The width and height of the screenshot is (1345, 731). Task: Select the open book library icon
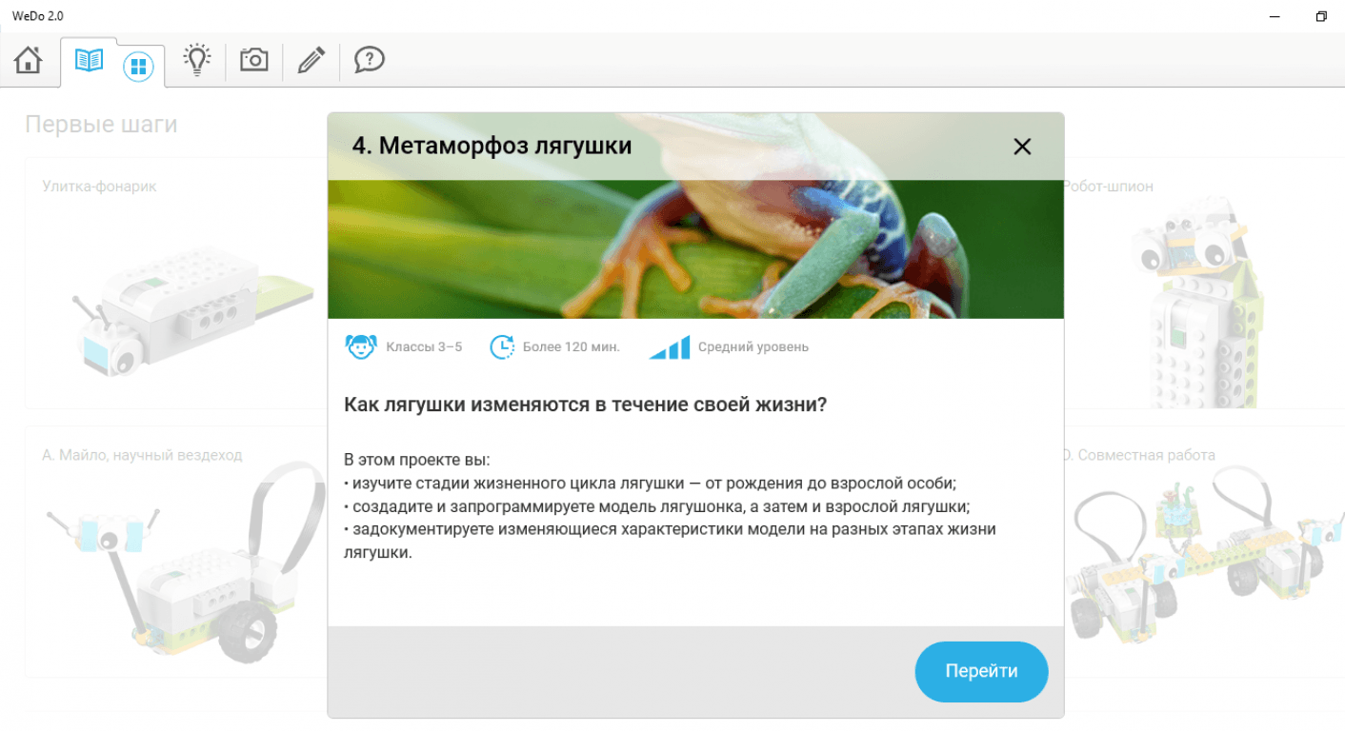(89, 61)
